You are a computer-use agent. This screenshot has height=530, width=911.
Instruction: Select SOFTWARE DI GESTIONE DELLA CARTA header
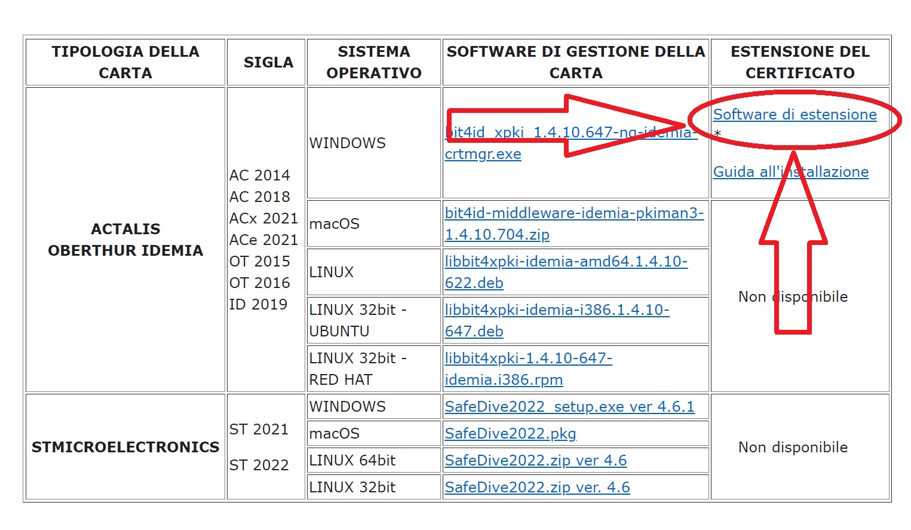click(x=575, y=62)
